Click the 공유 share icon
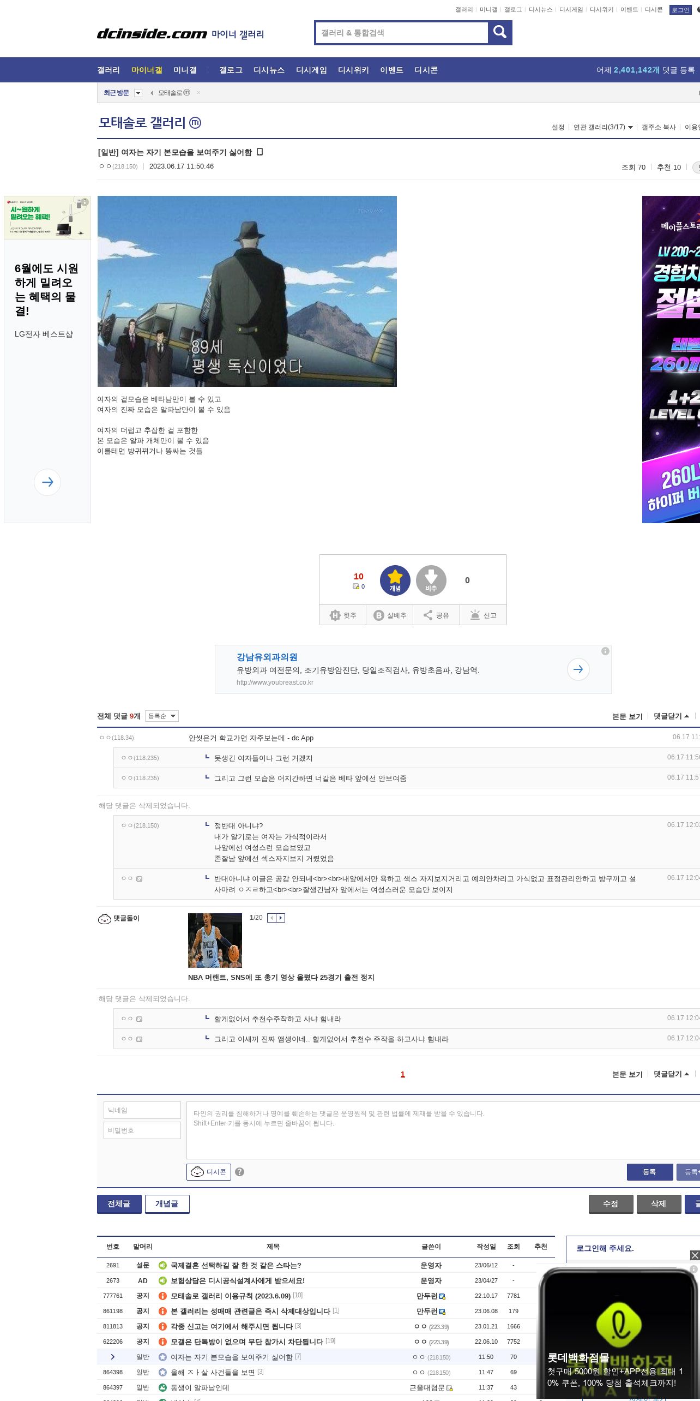This screenshot has height=1401, width=700. pyautogui.click(x=428, y=615)
